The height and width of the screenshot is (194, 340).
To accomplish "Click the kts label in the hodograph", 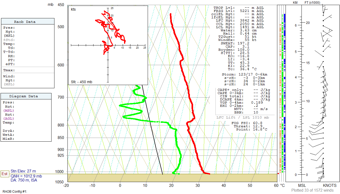I will click(x=73, y=10).
